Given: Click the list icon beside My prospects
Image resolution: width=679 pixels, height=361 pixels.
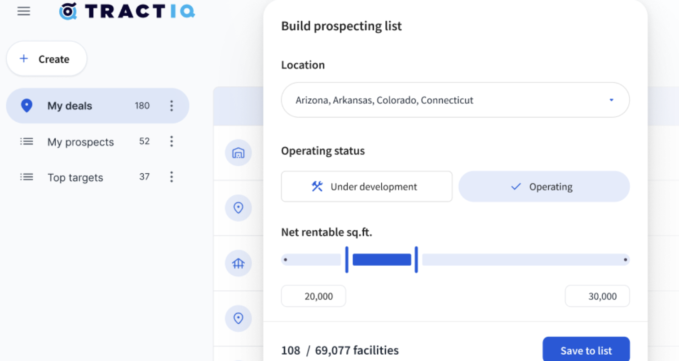Looking at the screenshot, I should pyautogui.click(x=27, y=142).
